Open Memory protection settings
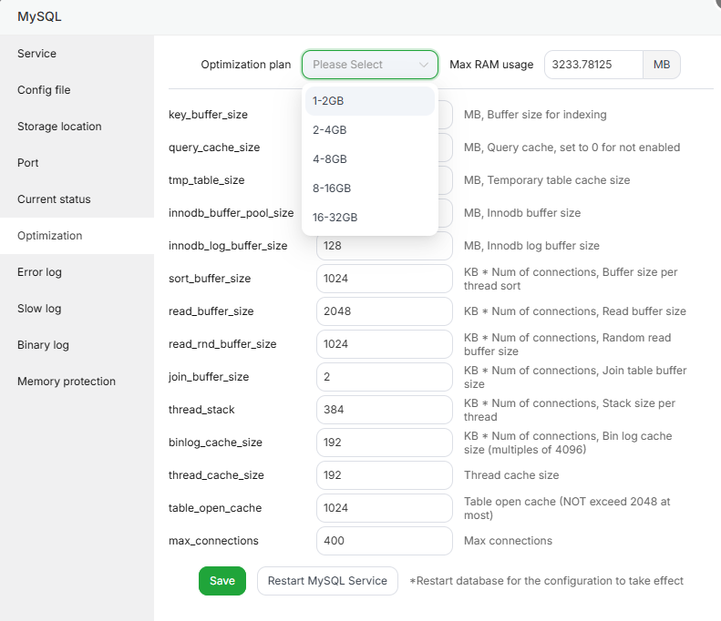721x621 pixels. (x=77, y=382)
